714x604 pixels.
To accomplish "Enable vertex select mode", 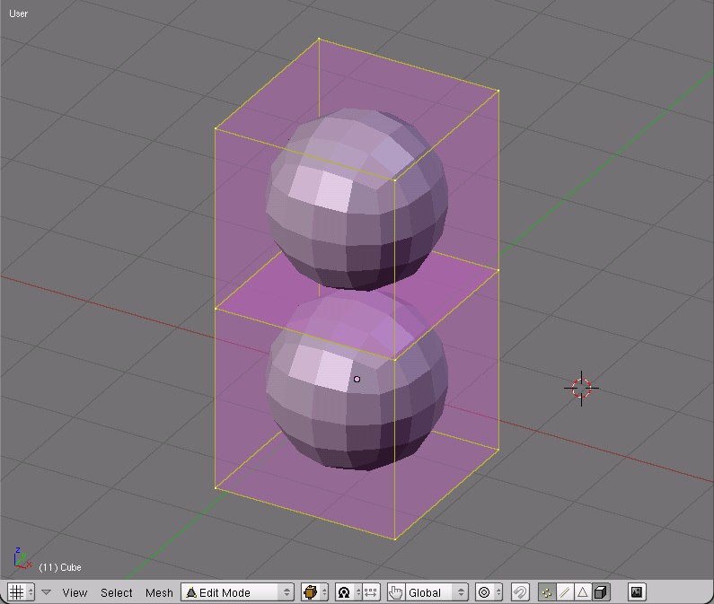I will click(x=547, y=592).
